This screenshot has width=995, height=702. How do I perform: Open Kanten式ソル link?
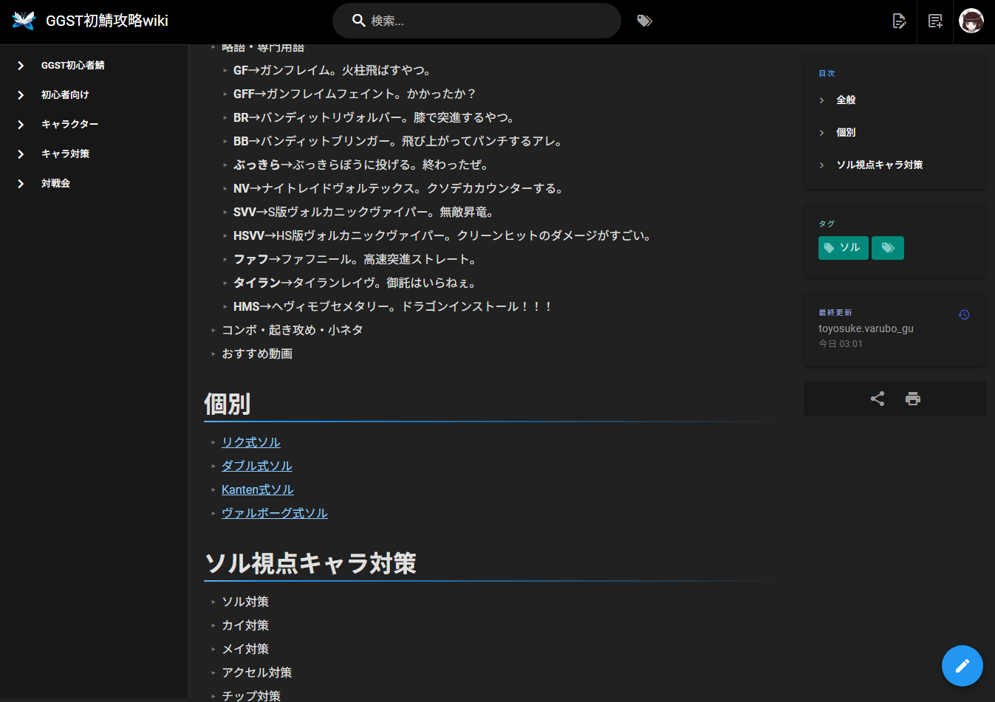coord(258,489)
